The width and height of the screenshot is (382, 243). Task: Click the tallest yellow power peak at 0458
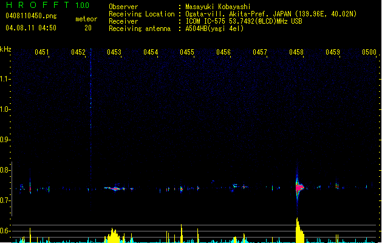(299, 230)
